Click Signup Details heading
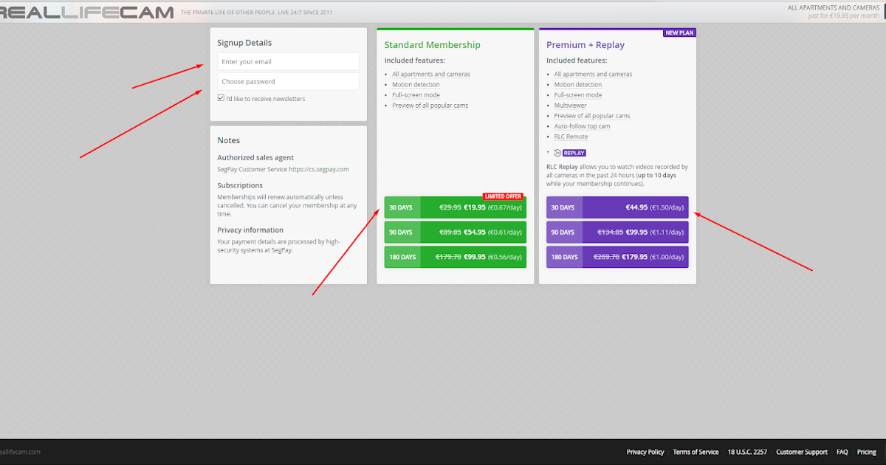 (244, 43)
